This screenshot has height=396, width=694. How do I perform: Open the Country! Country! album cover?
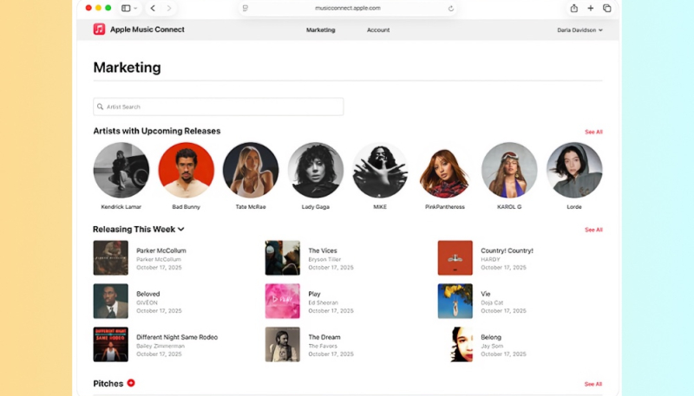pyautogui.click(x=455, y=257)
